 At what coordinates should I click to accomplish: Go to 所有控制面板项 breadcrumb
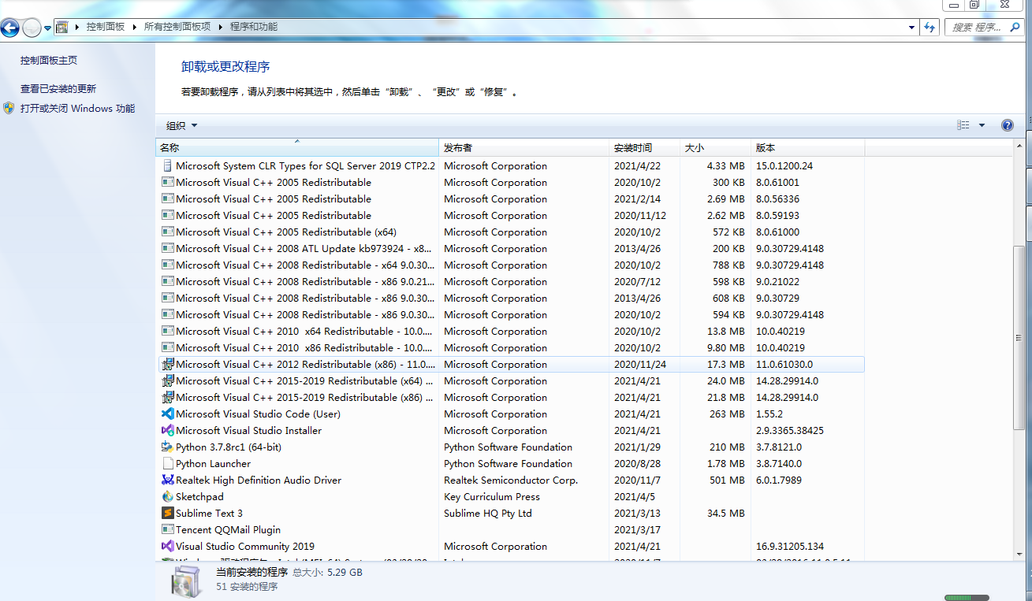coord(177,27)
